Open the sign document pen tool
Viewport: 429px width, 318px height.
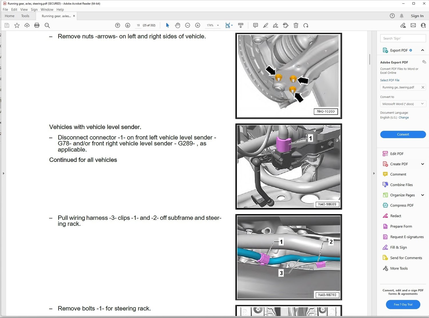coord(276,25)
